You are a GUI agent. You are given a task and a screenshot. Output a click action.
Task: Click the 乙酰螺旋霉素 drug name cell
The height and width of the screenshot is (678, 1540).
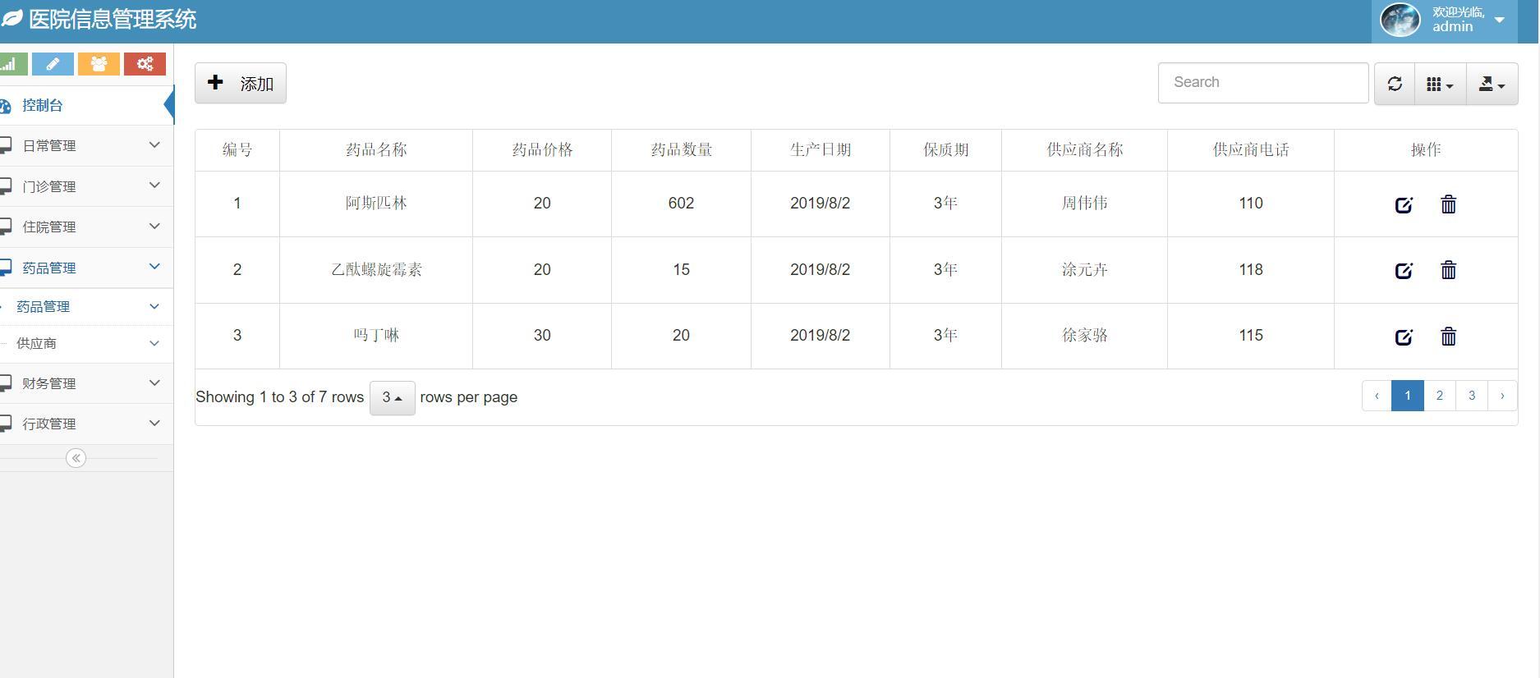click(376, 270)
